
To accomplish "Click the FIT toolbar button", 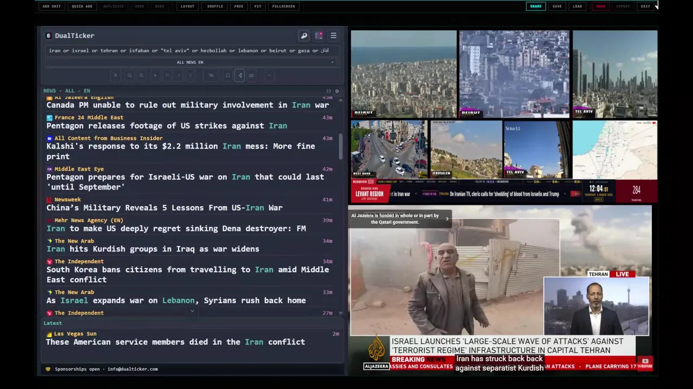I will click(x=258, y=6).
